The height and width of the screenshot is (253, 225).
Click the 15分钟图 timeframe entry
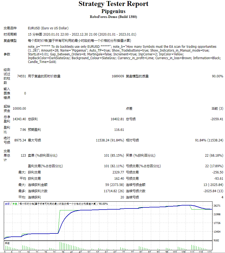(x=35, y=34)
